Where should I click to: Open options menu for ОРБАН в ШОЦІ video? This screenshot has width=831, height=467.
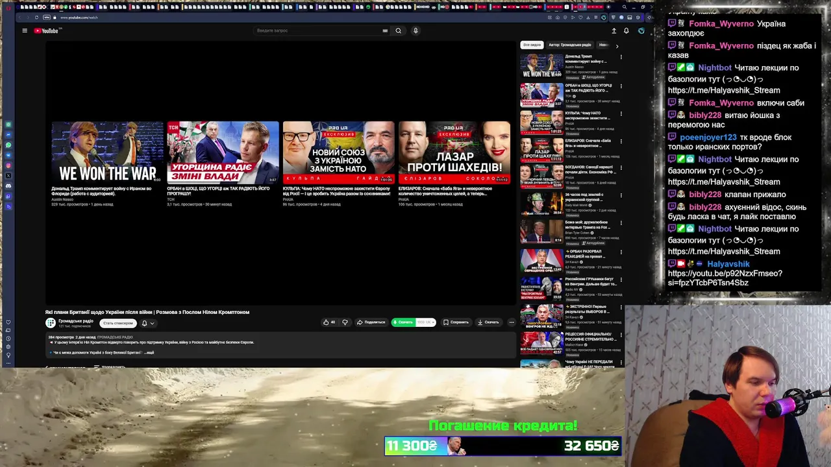click(x=621, y=86)
